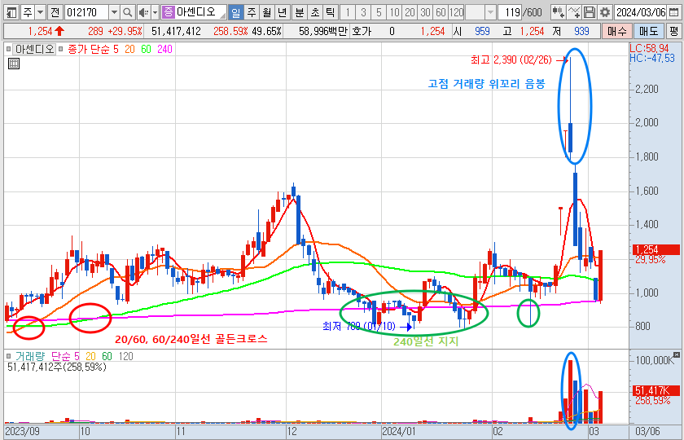Choose the 10 interval button
684x440 pixels.
point(394,12)
